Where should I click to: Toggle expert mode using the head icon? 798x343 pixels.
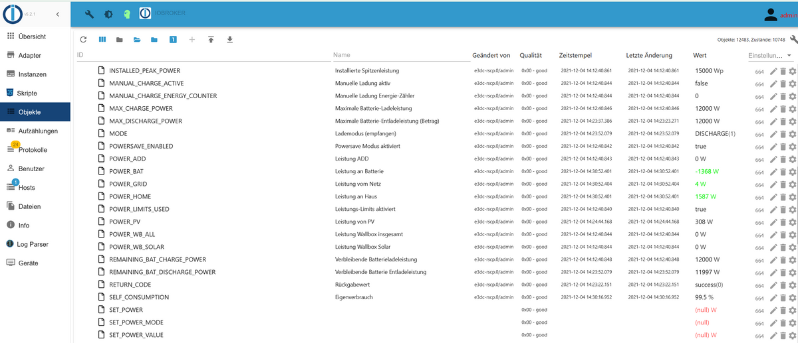[126, 14]
